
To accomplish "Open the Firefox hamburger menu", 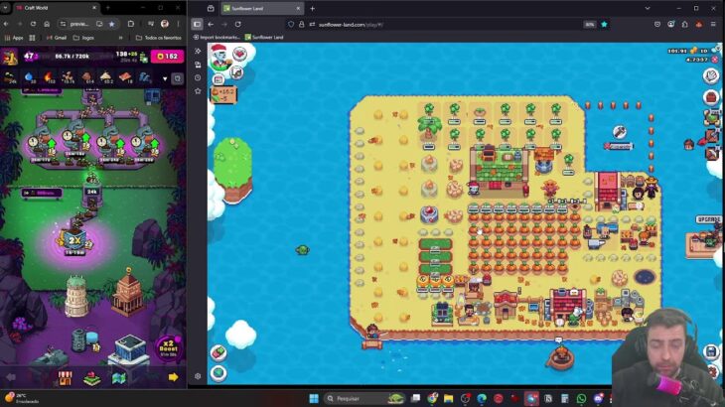I will (x=713, y=24).
